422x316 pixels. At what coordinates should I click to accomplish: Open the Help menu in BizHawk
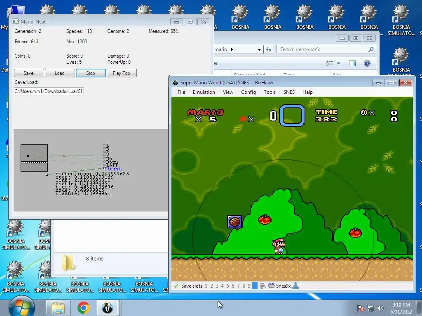click(x=307, y=92)
